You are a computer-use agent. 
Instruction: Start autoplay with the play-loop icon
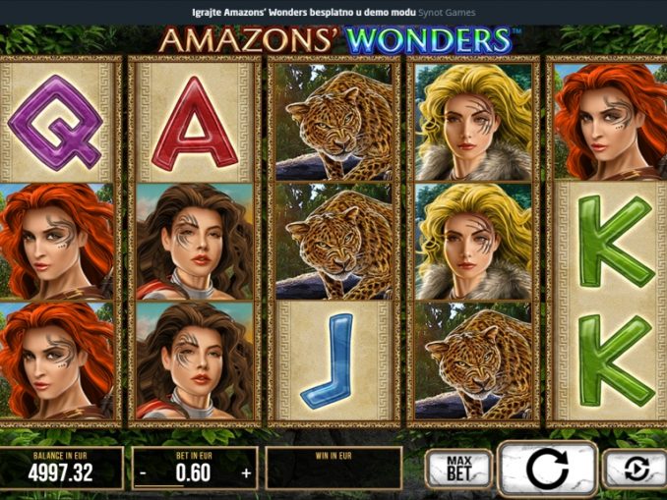(x=636, y=469)
